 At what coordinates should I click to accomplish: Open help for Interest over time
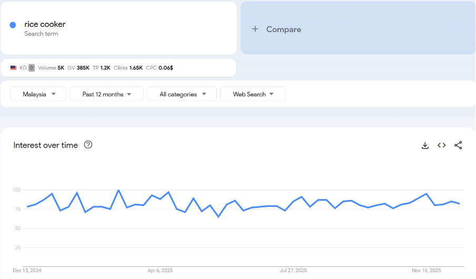coord(88,145)
